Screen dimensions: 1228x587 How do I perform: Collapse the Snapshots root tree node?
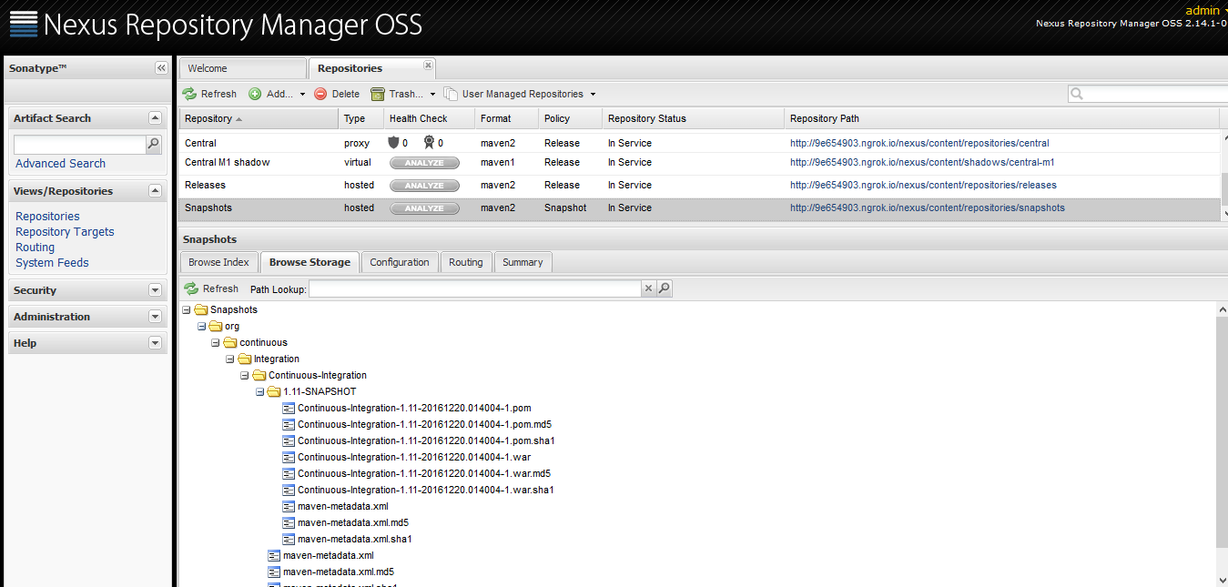pyautogui.click(x=187, y=310)
